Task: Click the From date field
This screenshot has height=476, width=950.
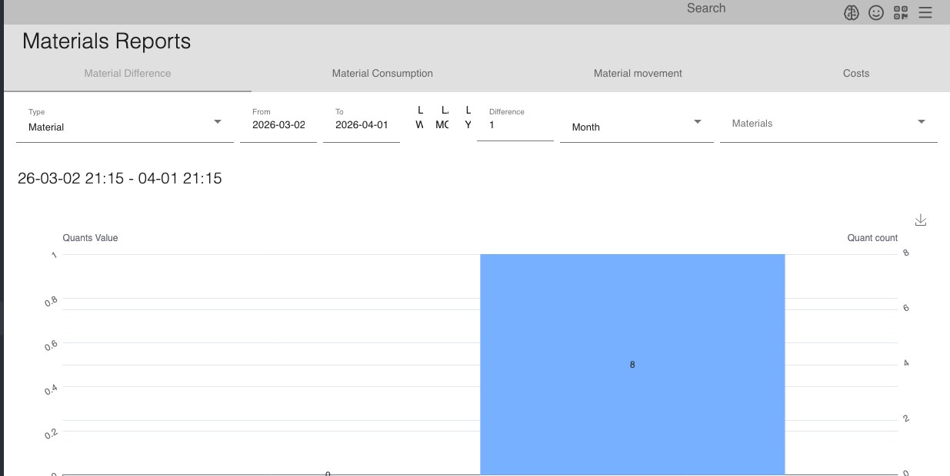Action: 278,125
